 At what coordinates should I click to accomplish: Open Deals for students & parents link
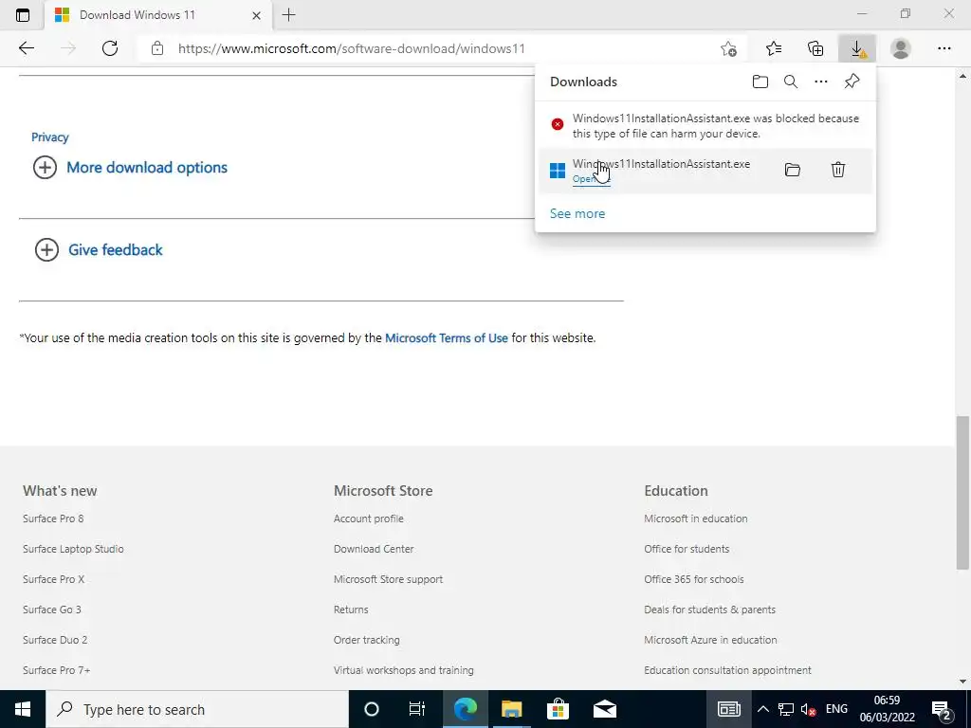709,610
